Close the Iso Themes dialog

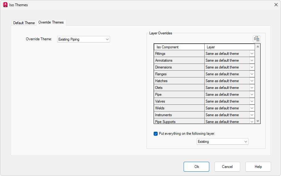point(276,5)
